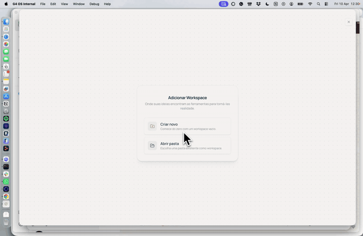Open Control Center in menu bar
Viewport: 363px width, 236px height.
[x=326, y=4]
